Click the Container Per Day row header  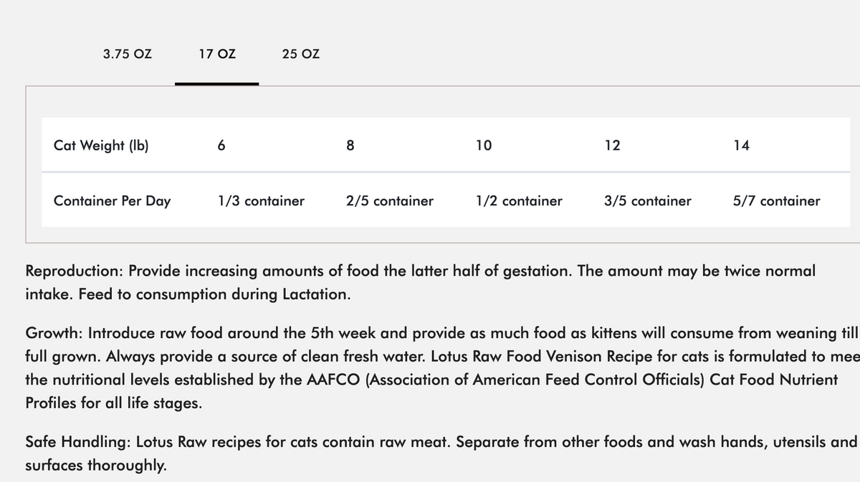click(x=113, y=201)
